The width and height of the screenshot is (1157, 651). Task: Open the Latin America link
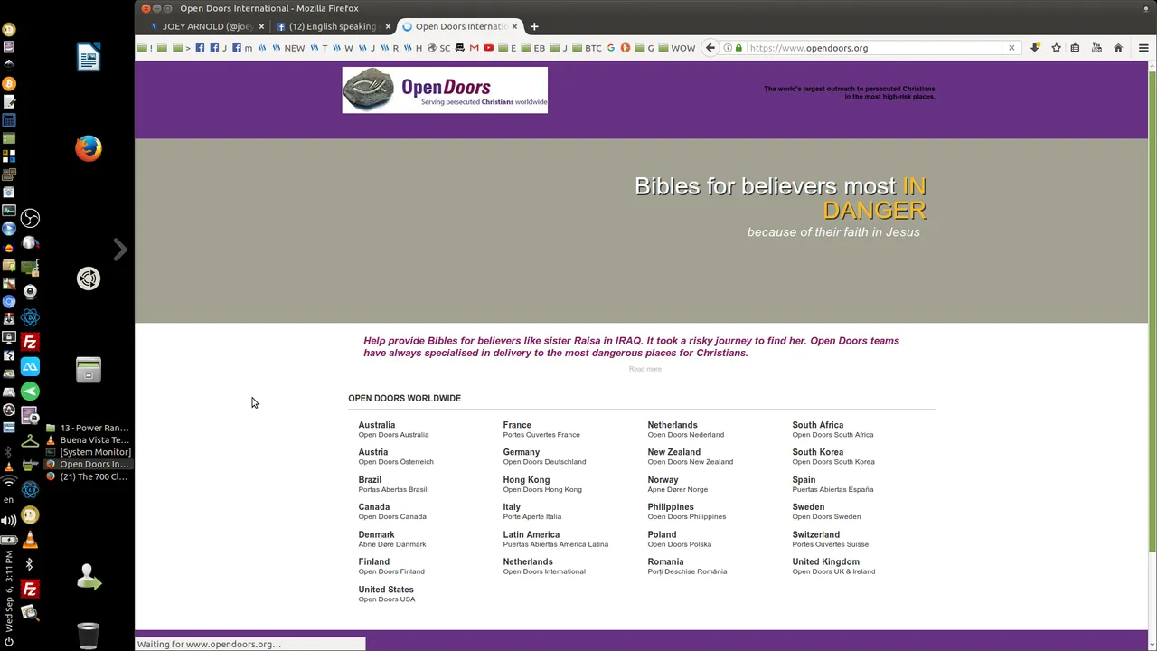(x=531, y=534)
